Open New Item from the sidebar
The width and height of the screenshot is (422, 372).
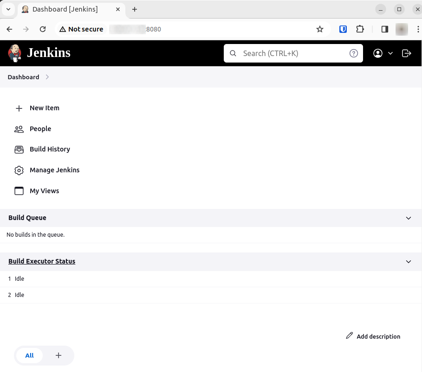pyautogui.click(x=44, y=108)
